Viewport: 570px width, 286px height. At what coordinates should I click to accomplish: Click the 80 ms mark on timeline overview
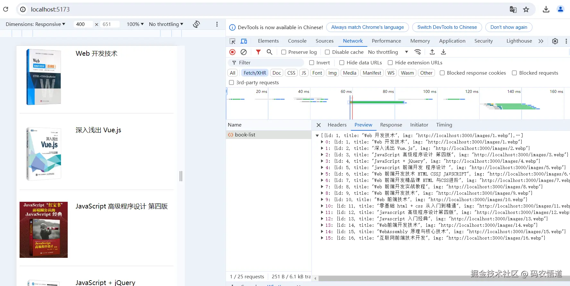pyautogui.click(x=388, y=92)
